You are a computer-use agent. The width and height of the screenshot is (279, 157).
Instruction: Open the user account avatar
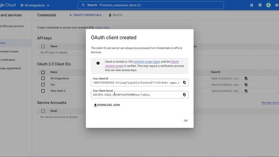tap(269, 5)
